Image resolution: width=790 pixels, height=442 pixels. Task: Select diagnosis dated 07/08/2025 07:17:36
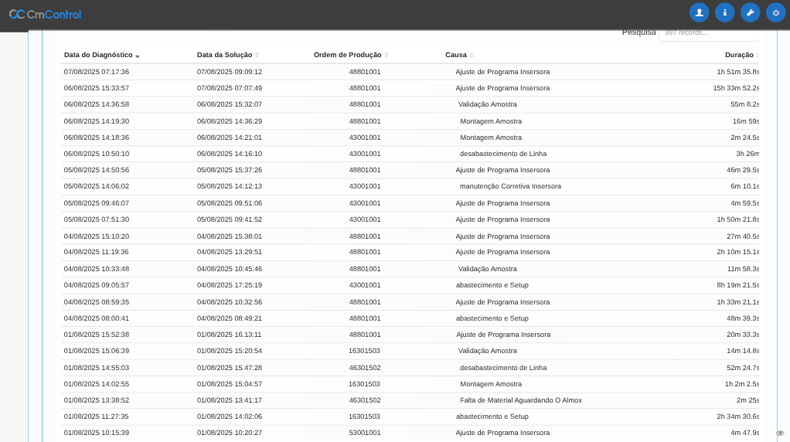tap(97, 72)
